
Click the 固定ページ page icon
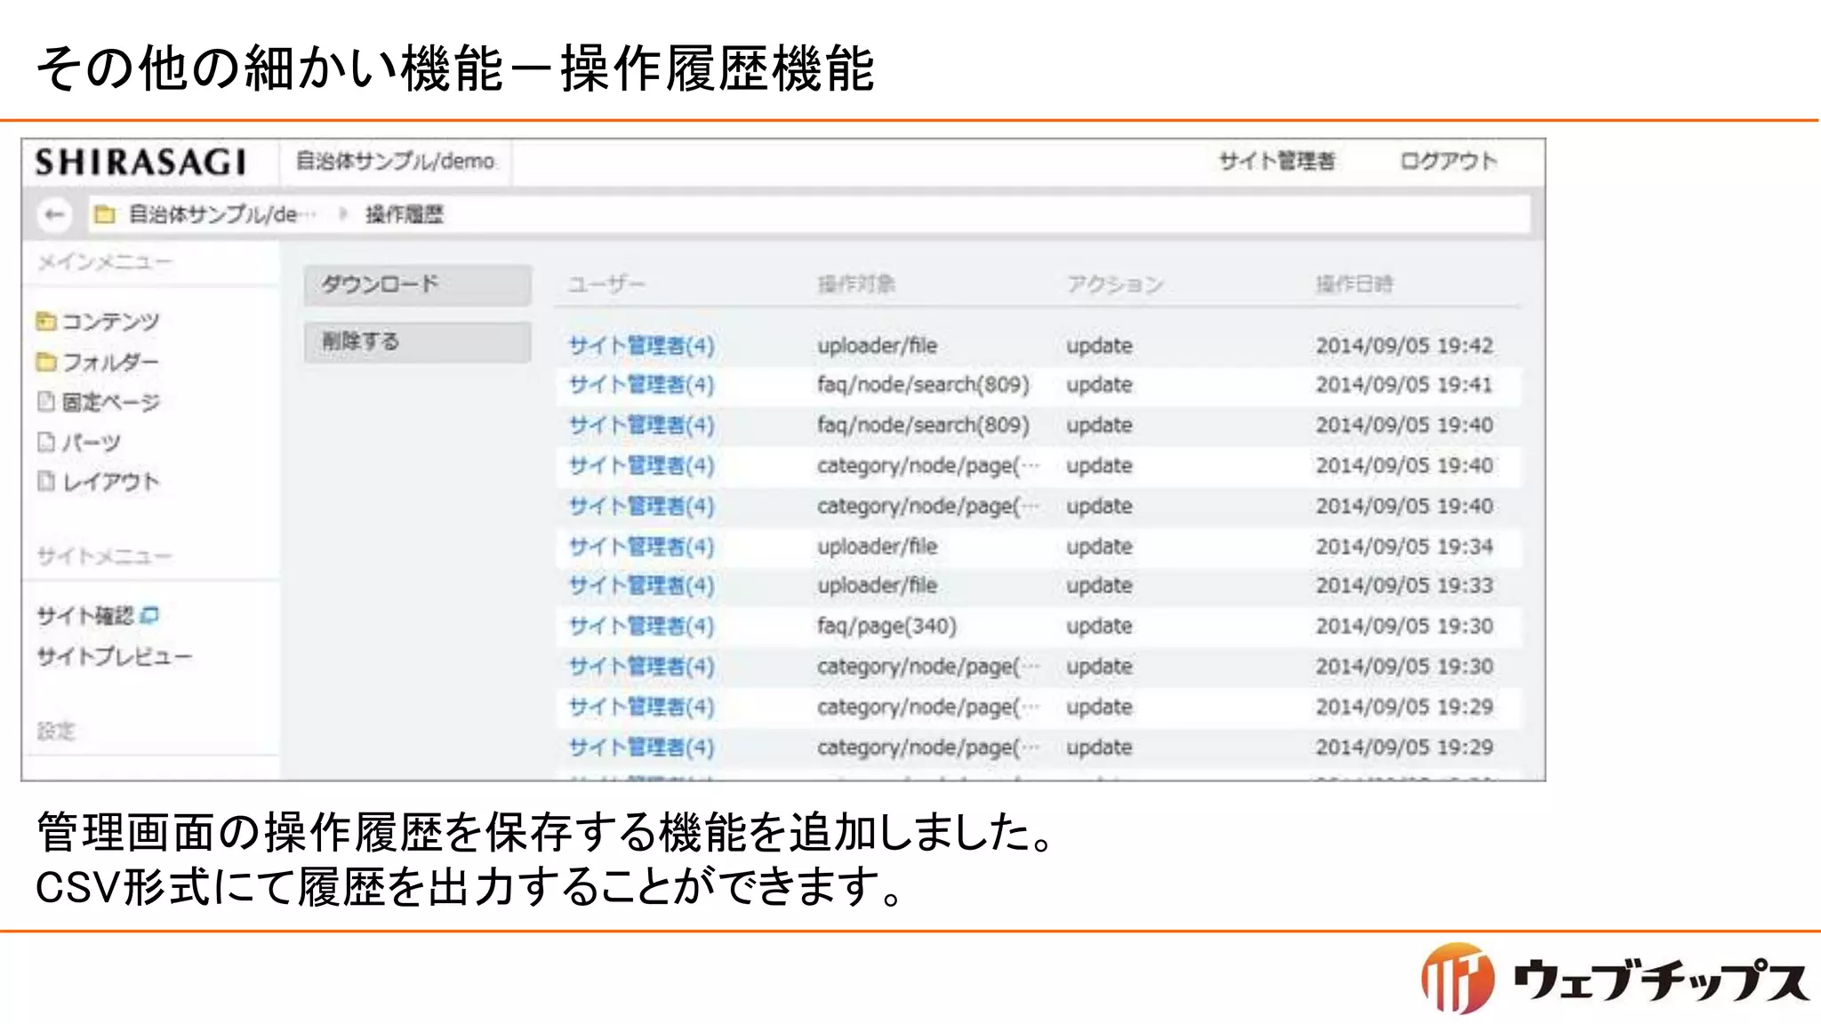click(46, 402)
